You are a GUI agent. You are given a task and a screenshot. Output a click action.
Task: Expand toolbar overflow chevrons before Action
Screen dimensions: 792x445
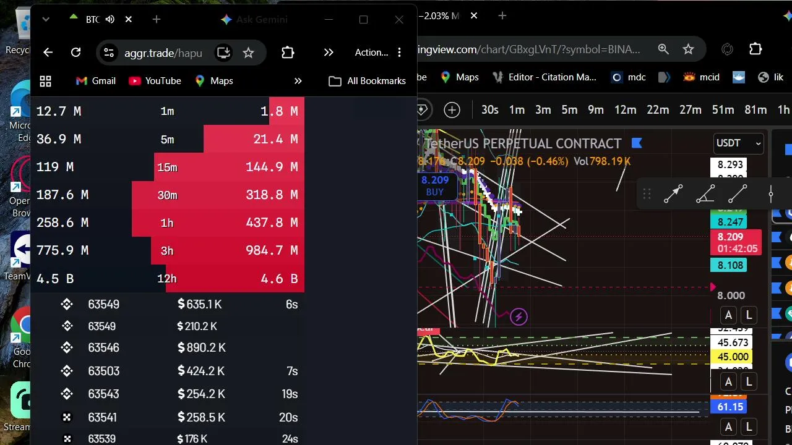tap(329, 53)
